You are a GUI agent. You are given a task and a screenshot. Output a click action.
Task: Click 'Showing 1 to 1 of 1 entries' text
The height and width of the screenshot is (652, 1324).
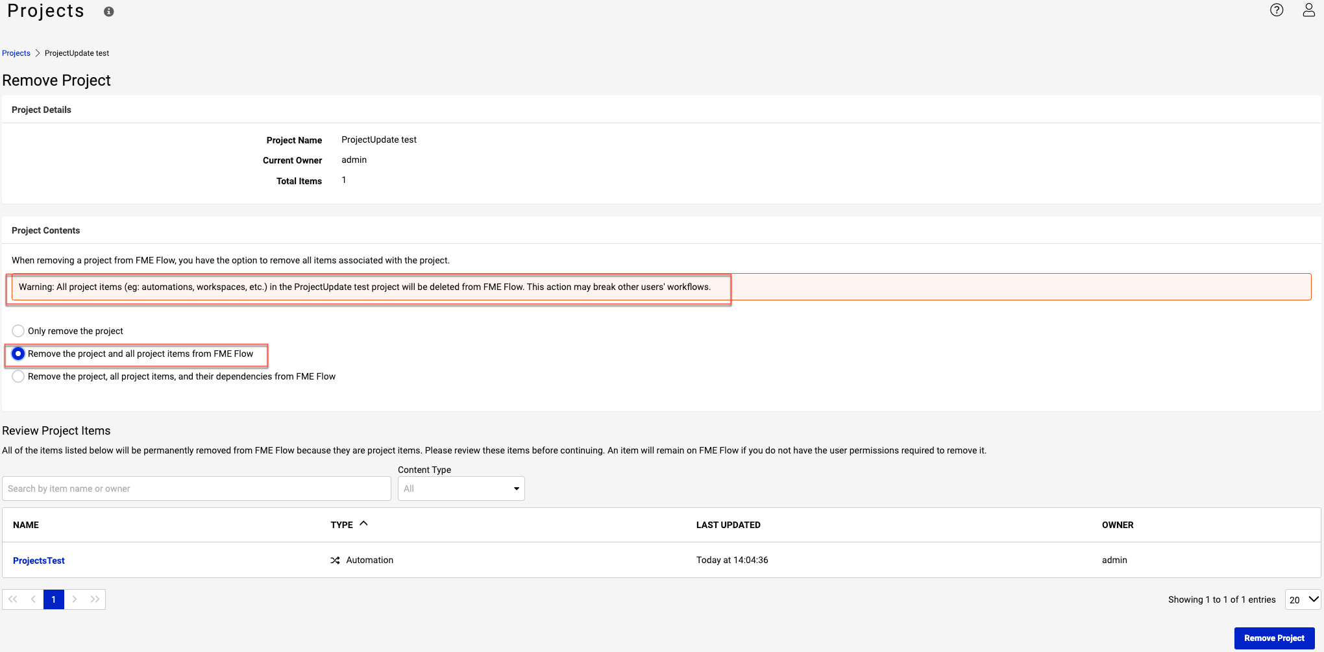pos(1222,599)
